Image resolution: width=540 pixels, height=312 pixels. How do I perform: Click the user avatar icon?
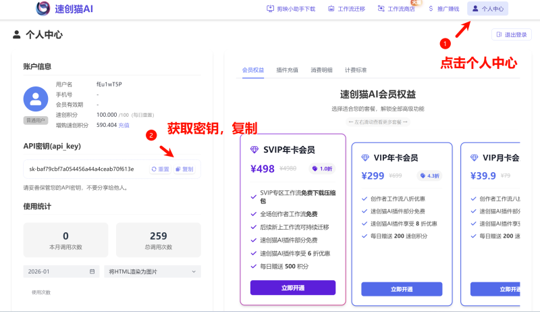click(36, 99)
